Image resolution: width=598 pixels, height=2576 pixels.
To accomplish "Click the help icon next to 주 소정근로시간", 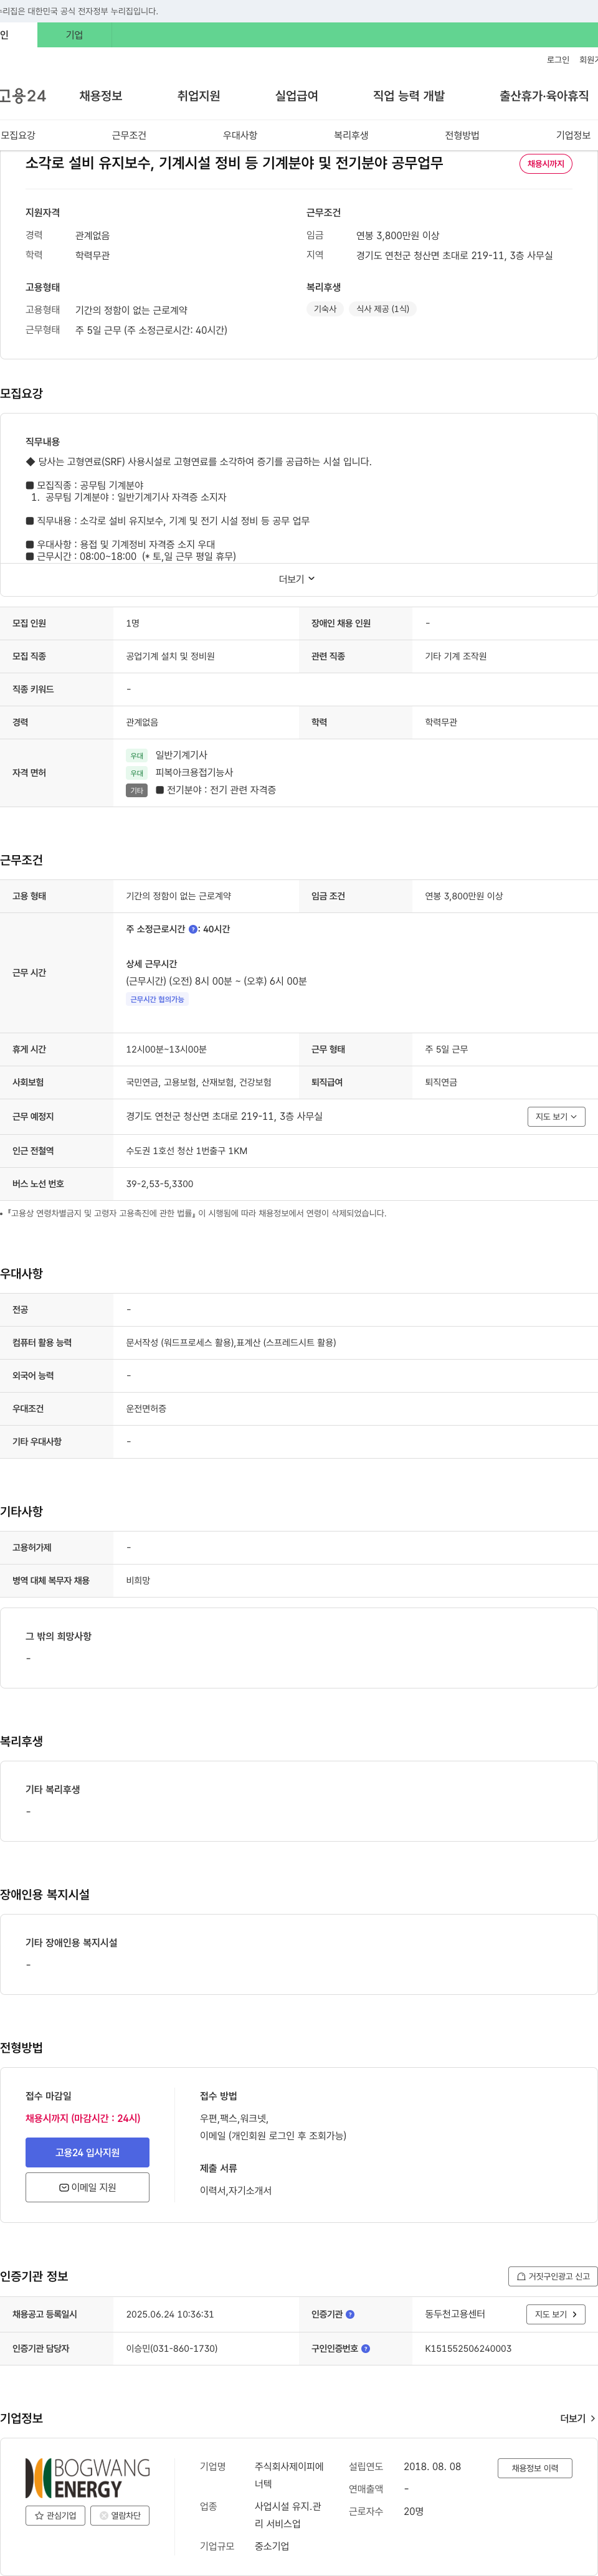I will point(193,929).
